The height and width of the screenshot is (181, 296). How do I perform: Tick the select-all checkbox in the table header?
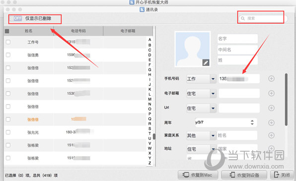(7, 31)
